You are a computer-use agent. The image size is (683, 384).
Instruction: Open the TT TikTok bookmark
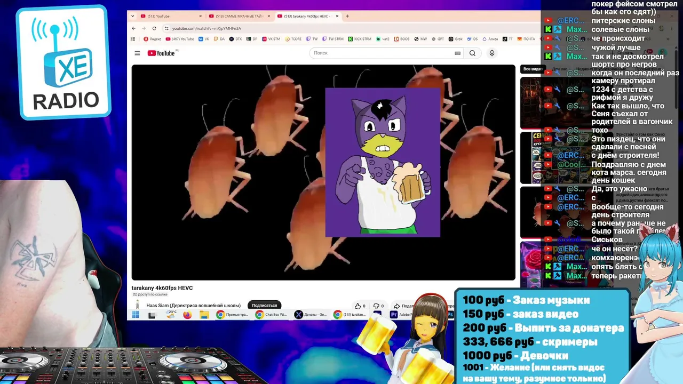tap(508, 39)
